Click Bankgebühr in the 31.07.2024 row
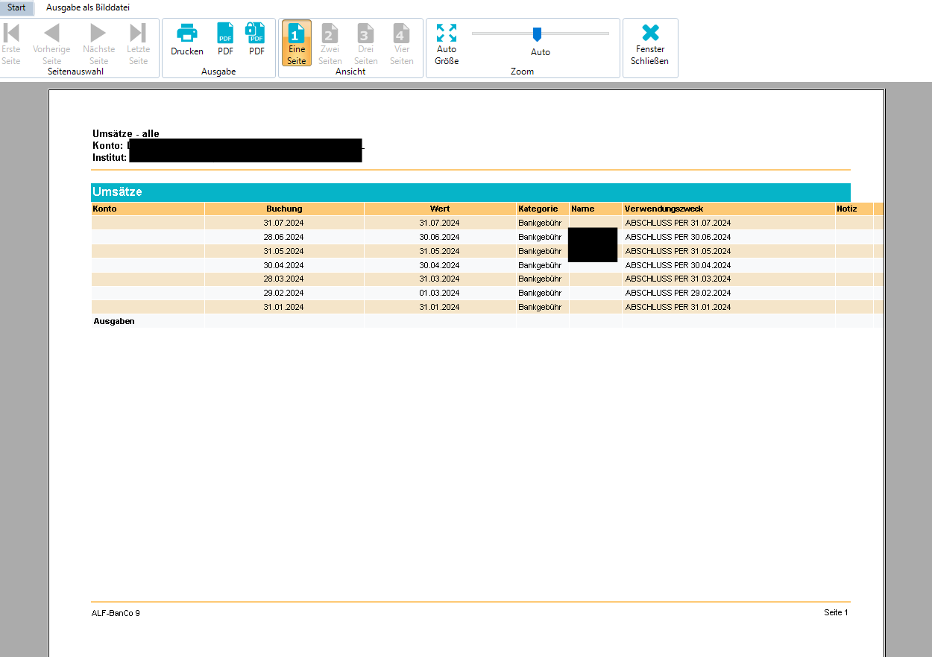Viewport: 932px width, 657px height. pos(540,223)
